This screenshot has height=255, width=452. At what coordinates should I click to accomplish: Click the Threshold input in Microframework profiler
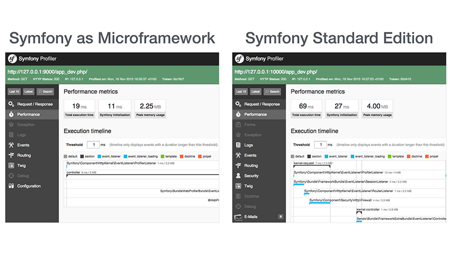pyautogui.click(x=94, y=144)
